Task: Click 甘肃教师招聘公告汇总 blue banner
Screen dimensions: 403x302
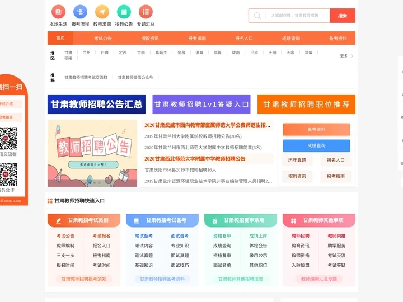Action: click(96, 104)
